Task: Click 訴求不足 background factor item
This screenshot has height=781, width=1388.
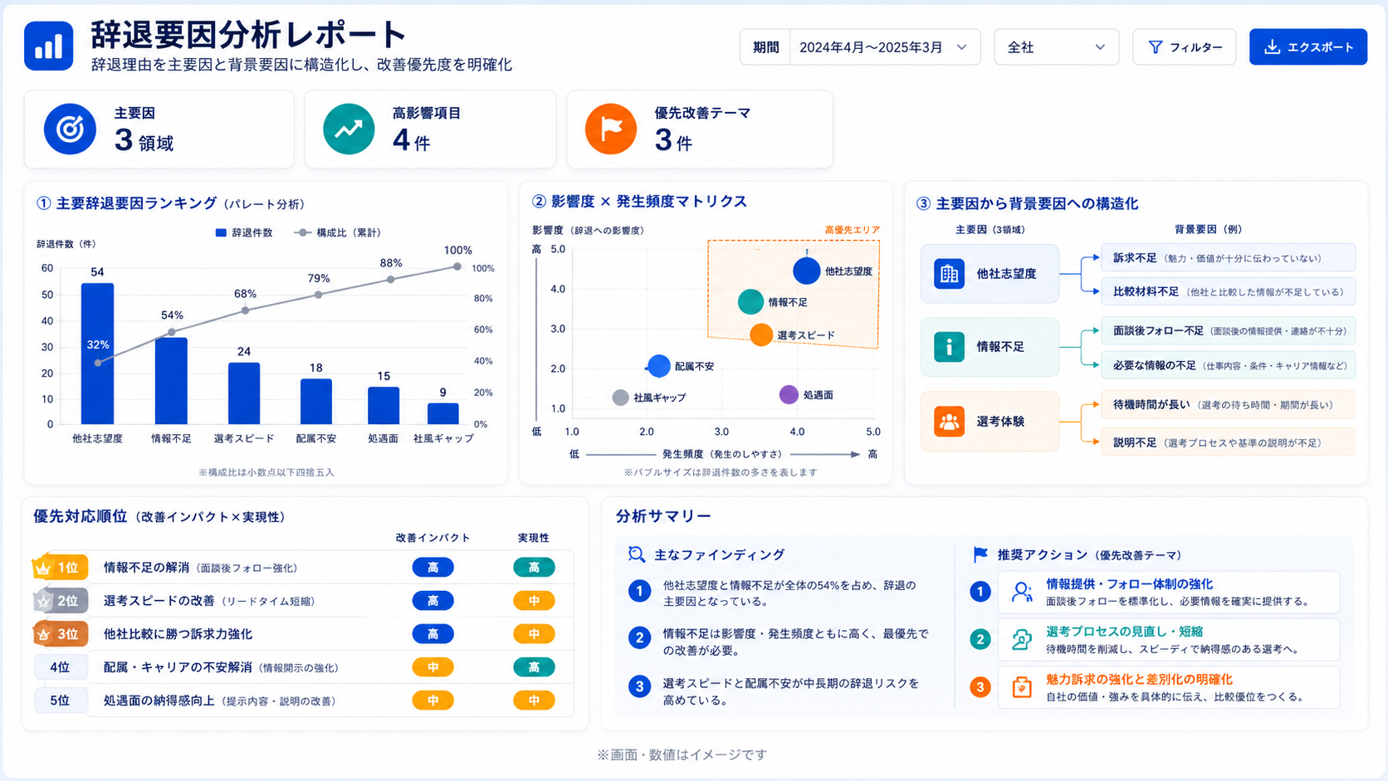Action: pyautogui.click(x=1228, y=257)
